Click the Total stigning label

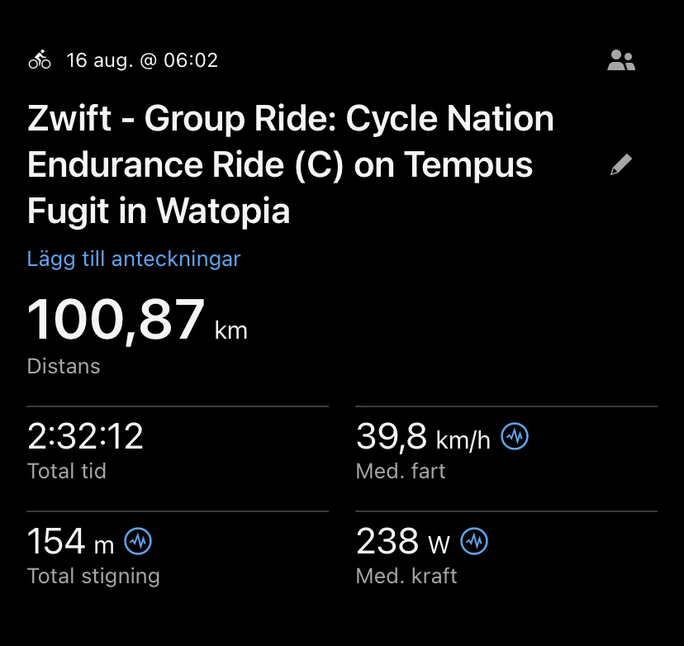93,577
